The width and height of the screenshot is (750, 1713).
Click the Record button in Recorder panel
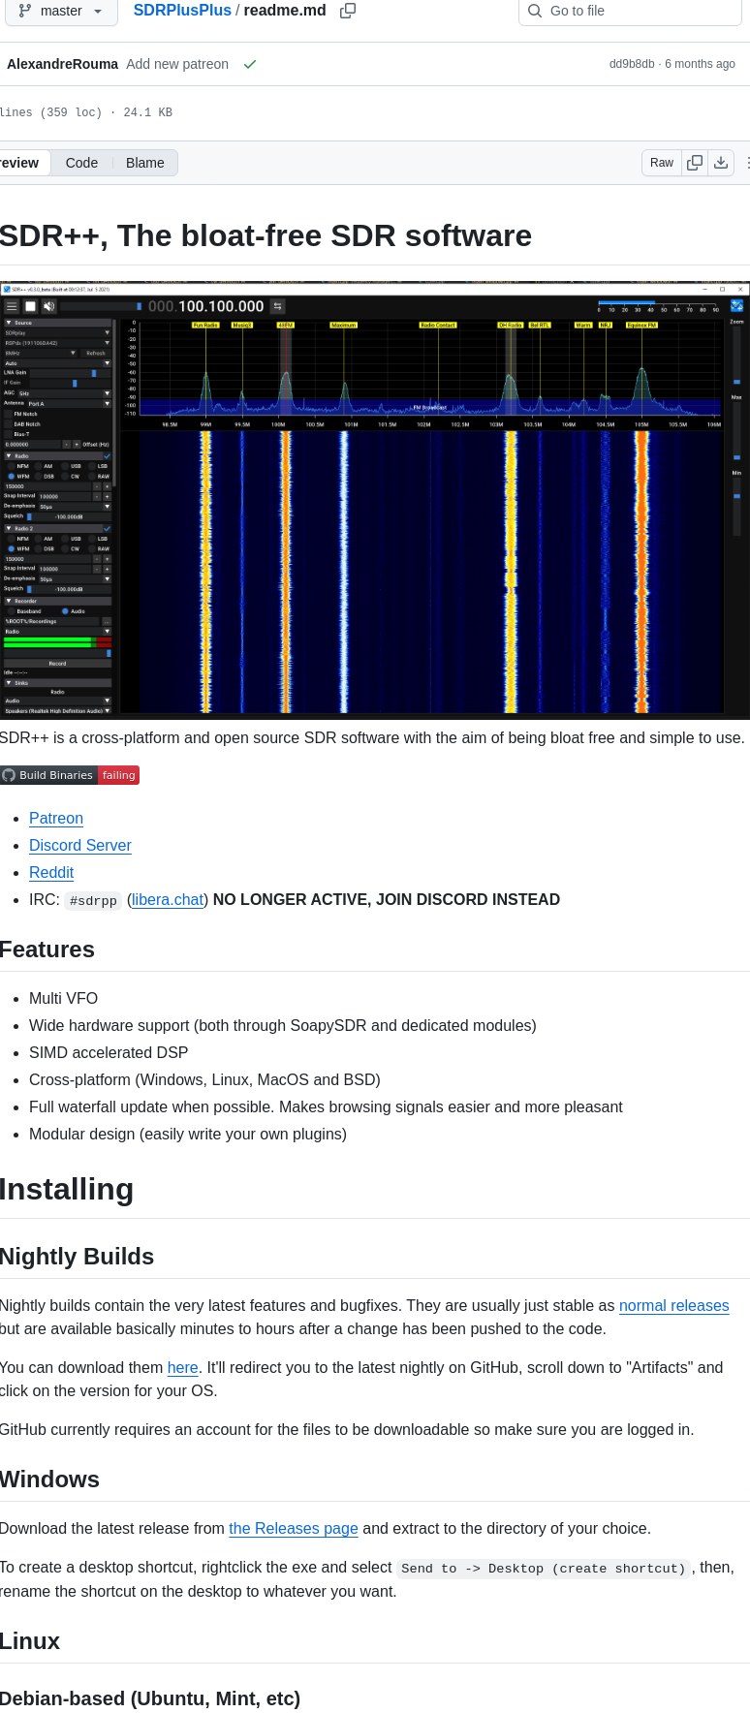(x=58, y=664)
